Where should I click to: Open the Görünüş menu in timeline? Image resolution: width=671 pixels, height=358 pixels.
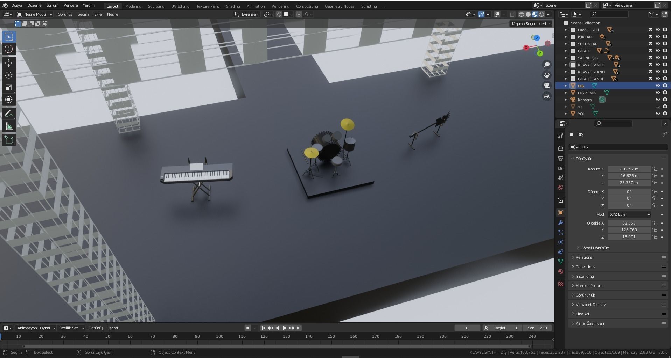pyautogui.click(x=96, y=328)
